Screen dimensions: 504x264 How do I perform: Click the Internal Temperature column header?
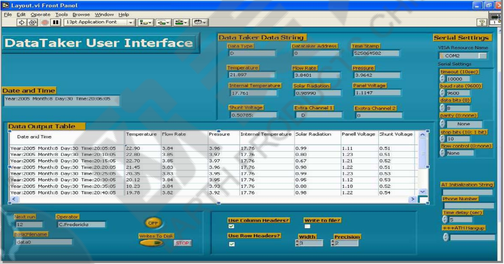[x=266, y=134]
